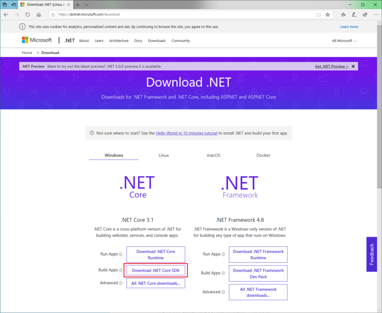Open All .NET Framework downloads

click(258, 292)
